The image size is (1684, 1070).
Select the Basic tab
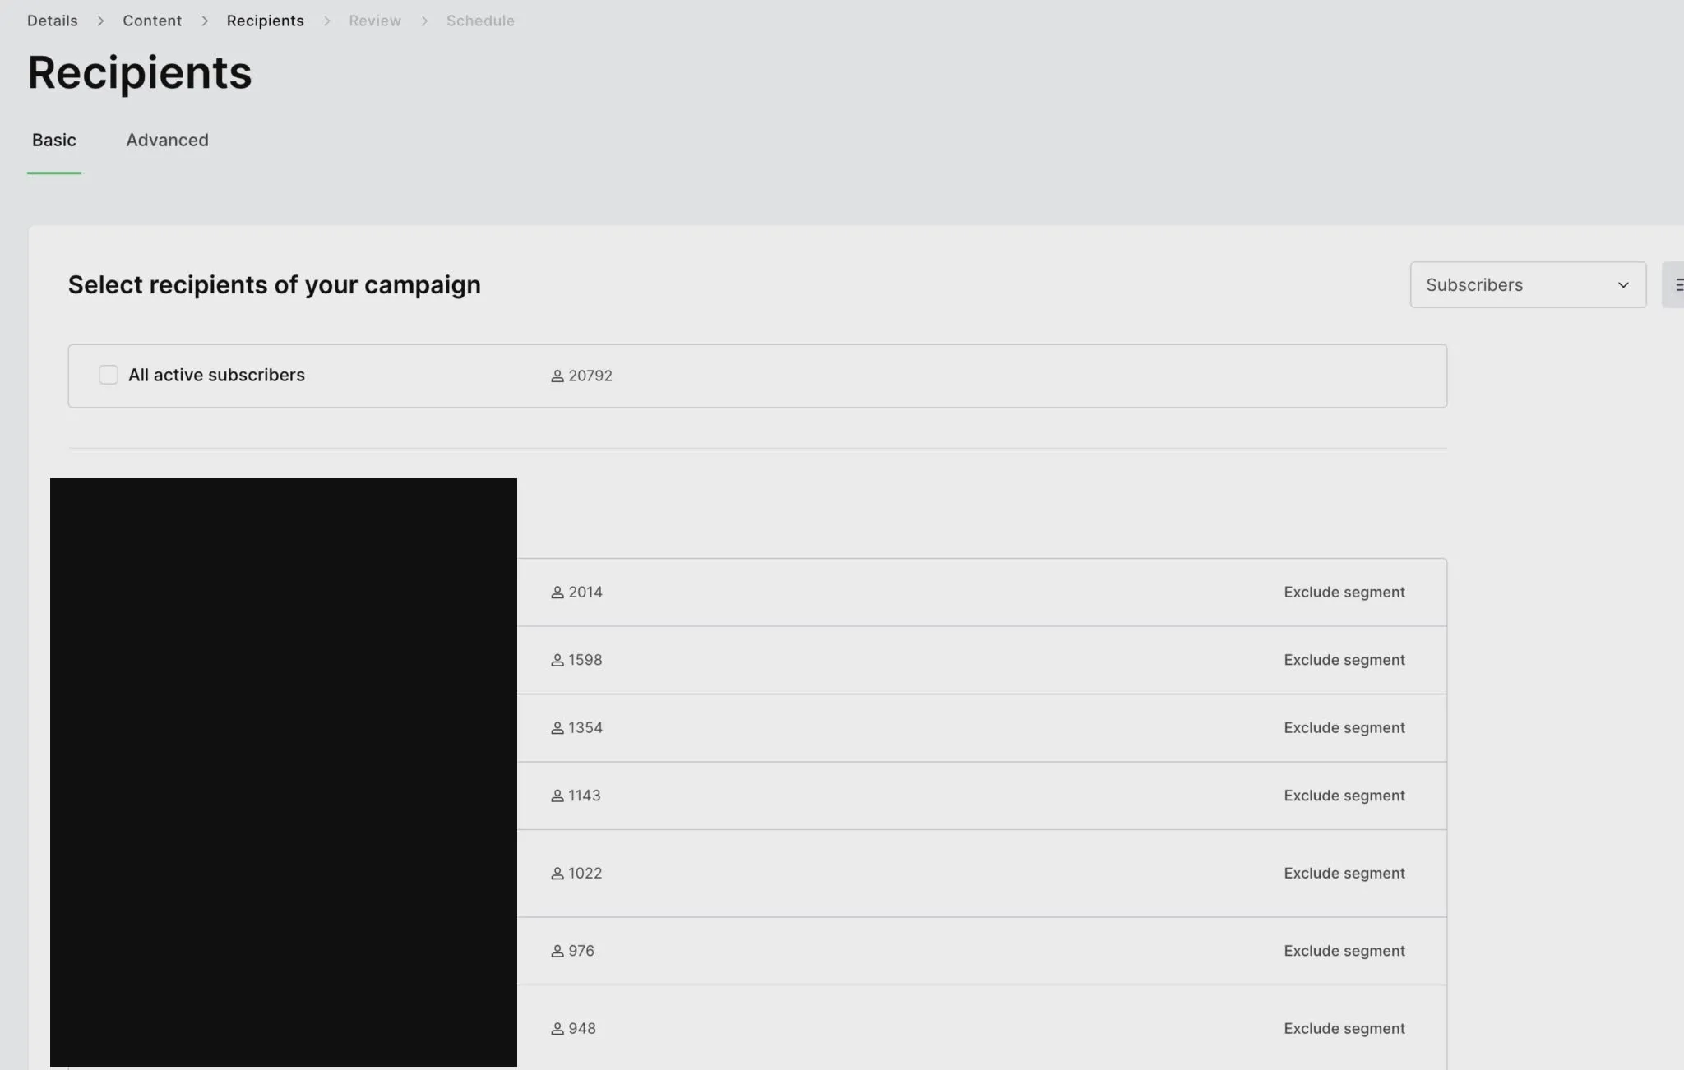(x=54, y=141)
